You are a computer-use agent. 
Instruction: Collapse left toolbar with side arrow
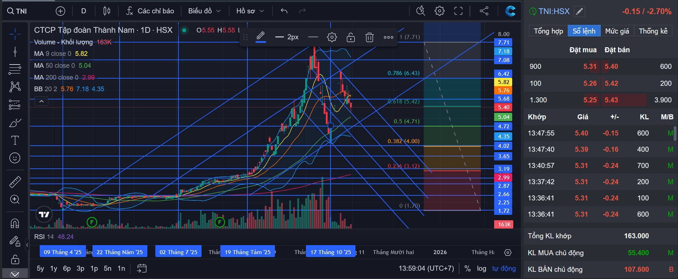[27, 245]
